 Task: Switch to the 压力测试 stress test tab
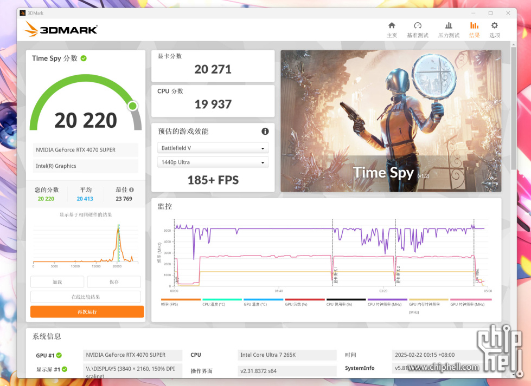449,30
